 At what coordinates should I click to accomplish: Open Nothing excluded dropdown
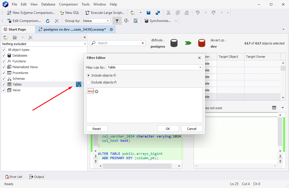(85, 44)
